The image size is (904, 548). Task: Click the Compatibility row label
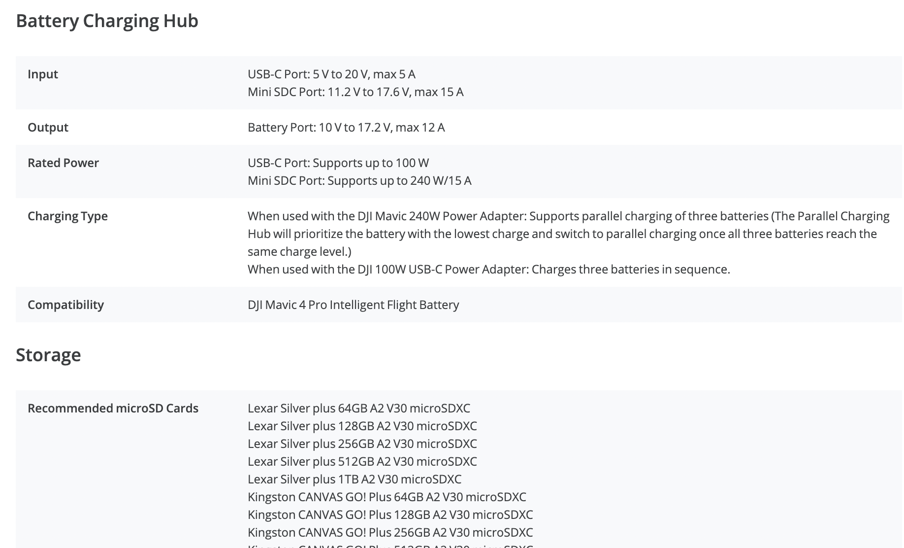[x=65, y=305]
